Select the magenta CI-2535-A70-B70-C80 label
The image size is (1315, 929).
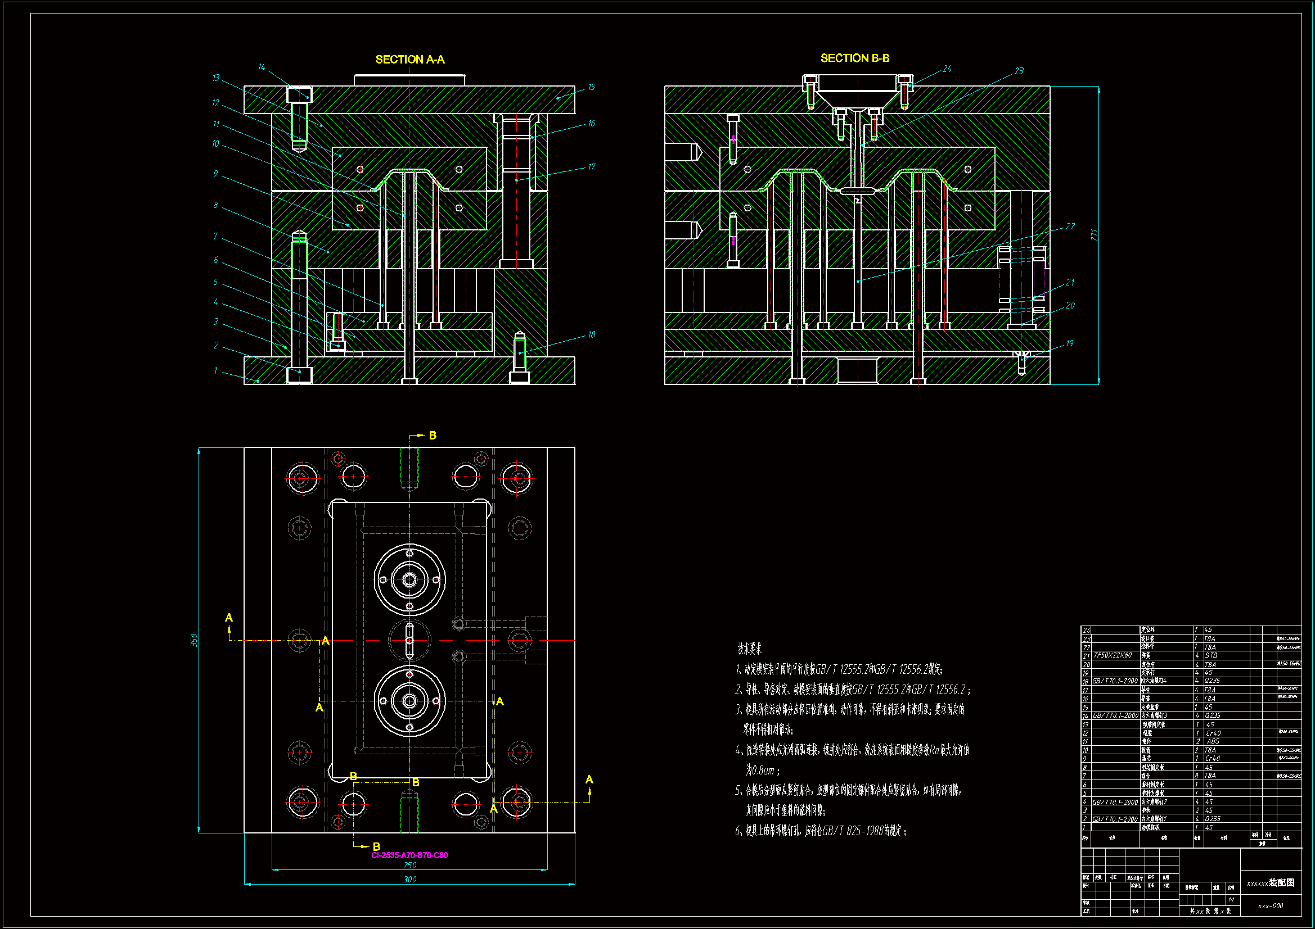tap(409, 855)
